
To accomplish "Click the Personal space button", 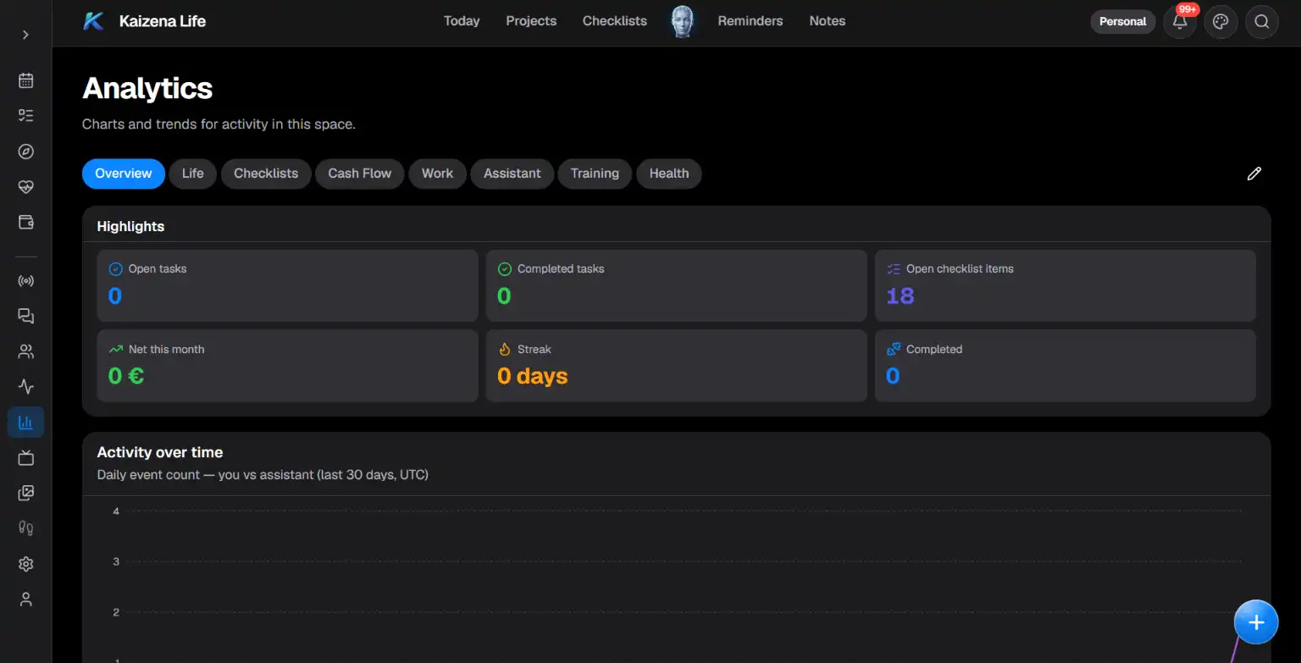I will (1122, 22).
